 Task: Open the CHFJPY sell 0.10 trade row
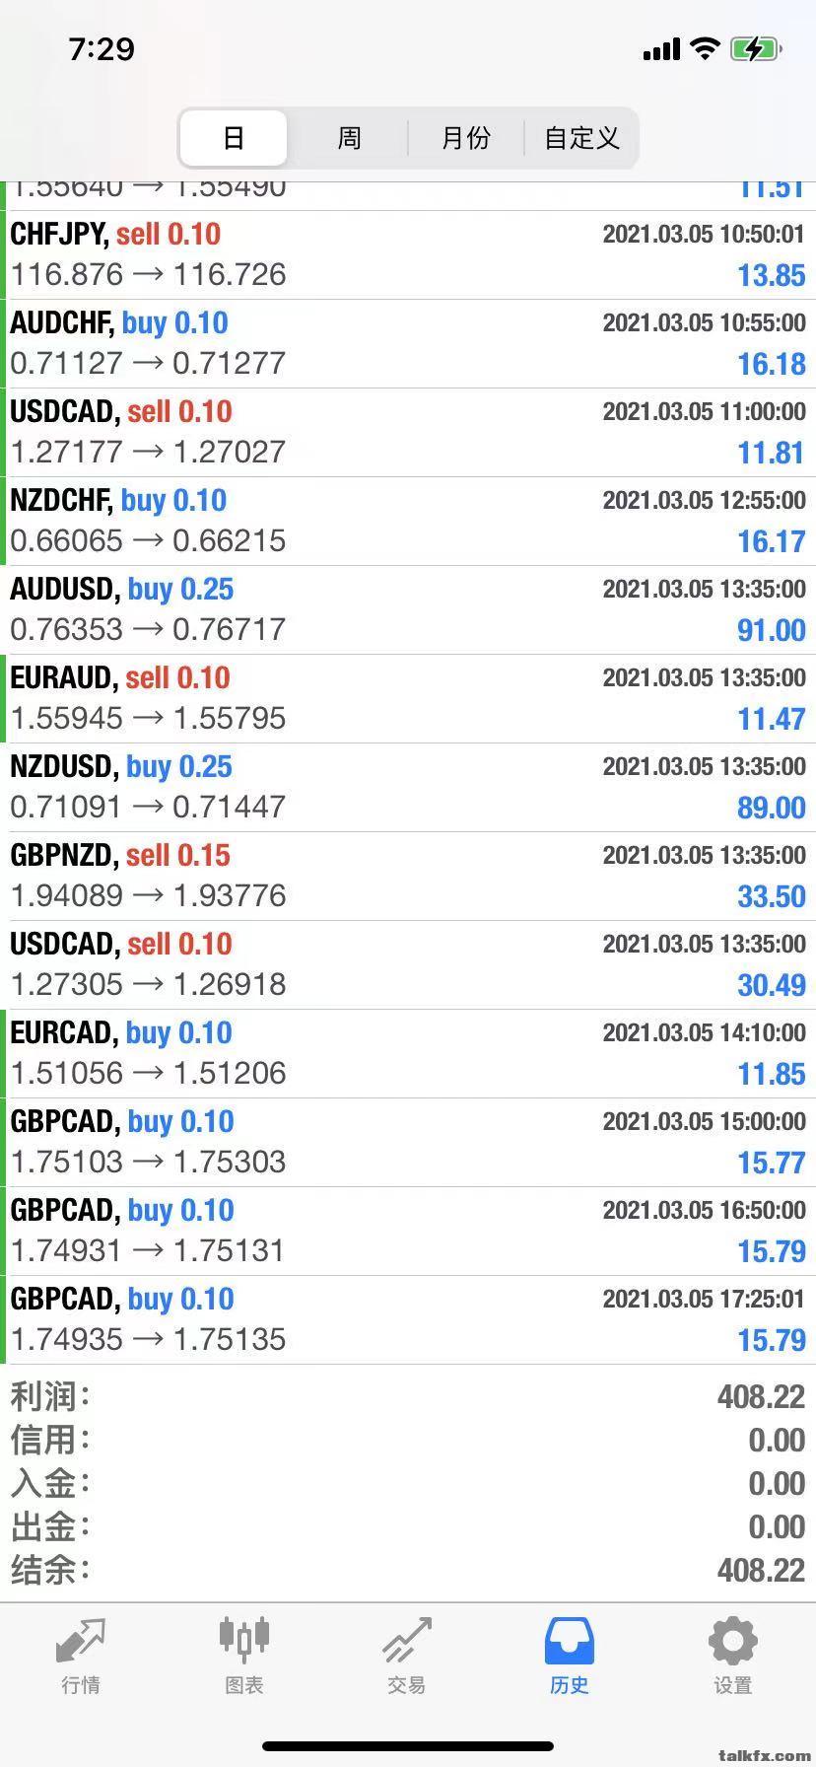pos(408,255)
